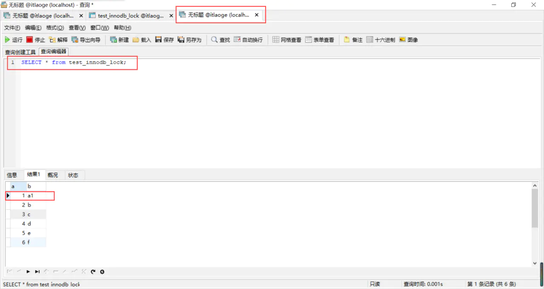This screenshot has height=289, width=544.
Task: Close the test_innodb_lock tab
Action: tap(171, 15)
